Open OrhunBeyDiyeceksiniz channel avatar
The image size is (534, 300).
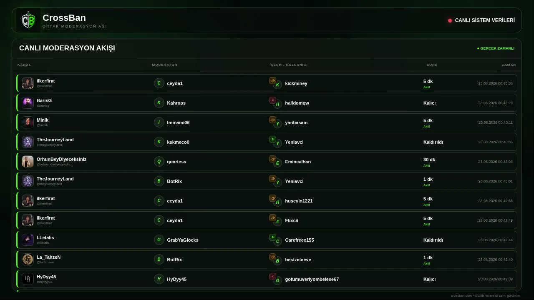coord(28,162)
